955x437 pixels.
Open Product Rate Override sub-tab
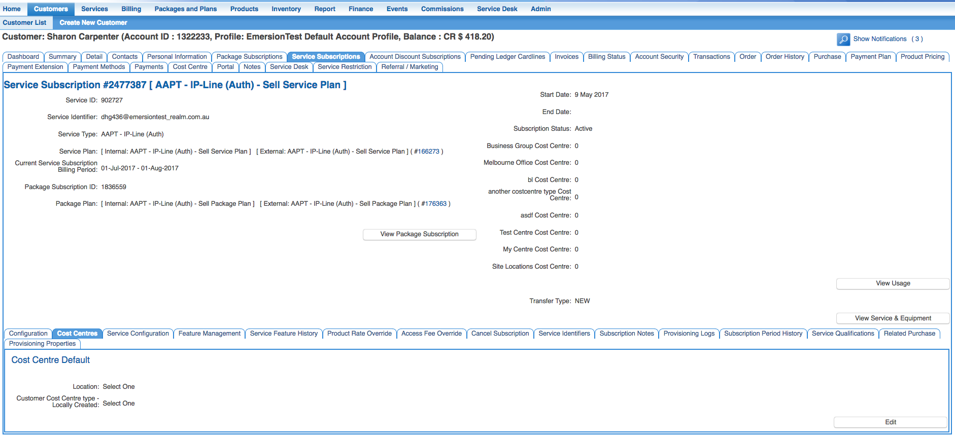(360, 334)
